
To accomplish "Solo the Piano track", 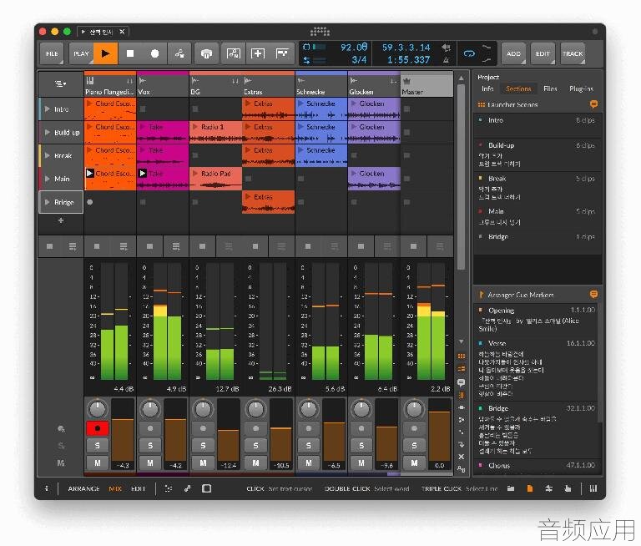I will [x=98, y=445].
